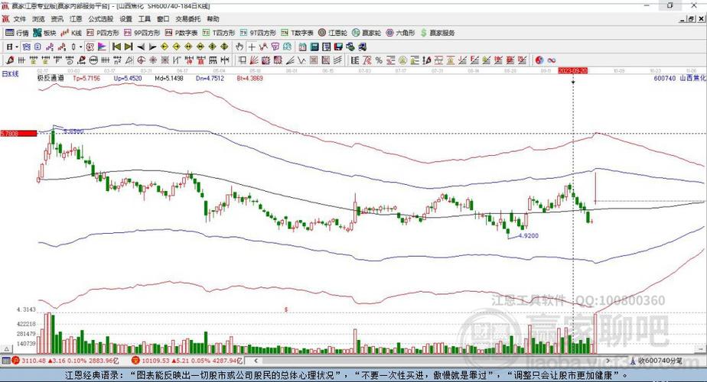Screen dimensions: 707x382
Task: Click the black left arrow icon
Action: pos(141,47)
